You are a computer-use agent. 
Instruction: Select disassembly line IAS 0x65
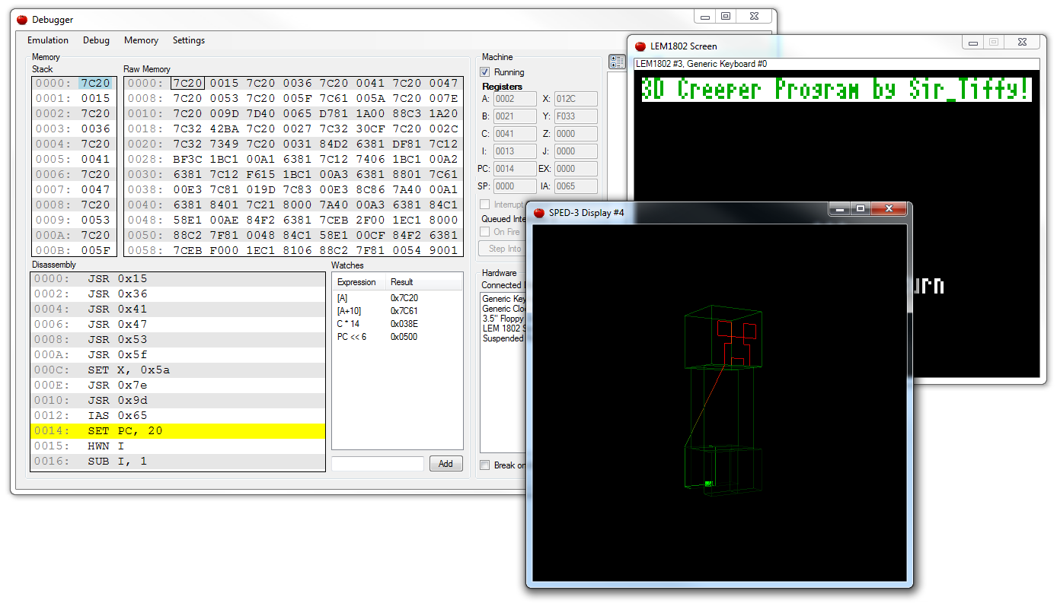click(x=177, y=416)
